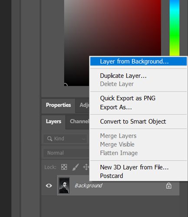Screen dimensions: 188x217
Task: Switch to the Layers tab
Action: coord(53,121)
